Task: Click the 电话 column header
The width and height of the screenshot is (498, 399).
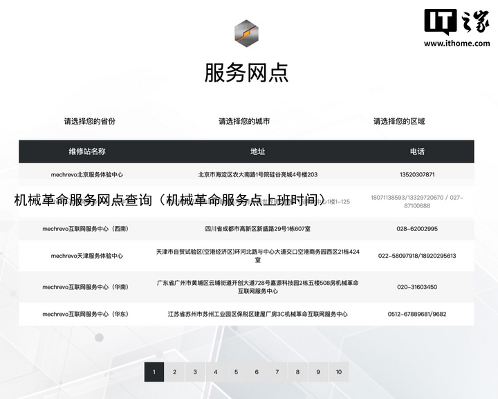Action: pyautogui.click(x=417, y=151)
